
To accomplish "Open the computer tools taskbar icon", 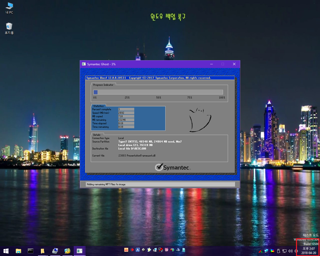I will click(55, 251).
